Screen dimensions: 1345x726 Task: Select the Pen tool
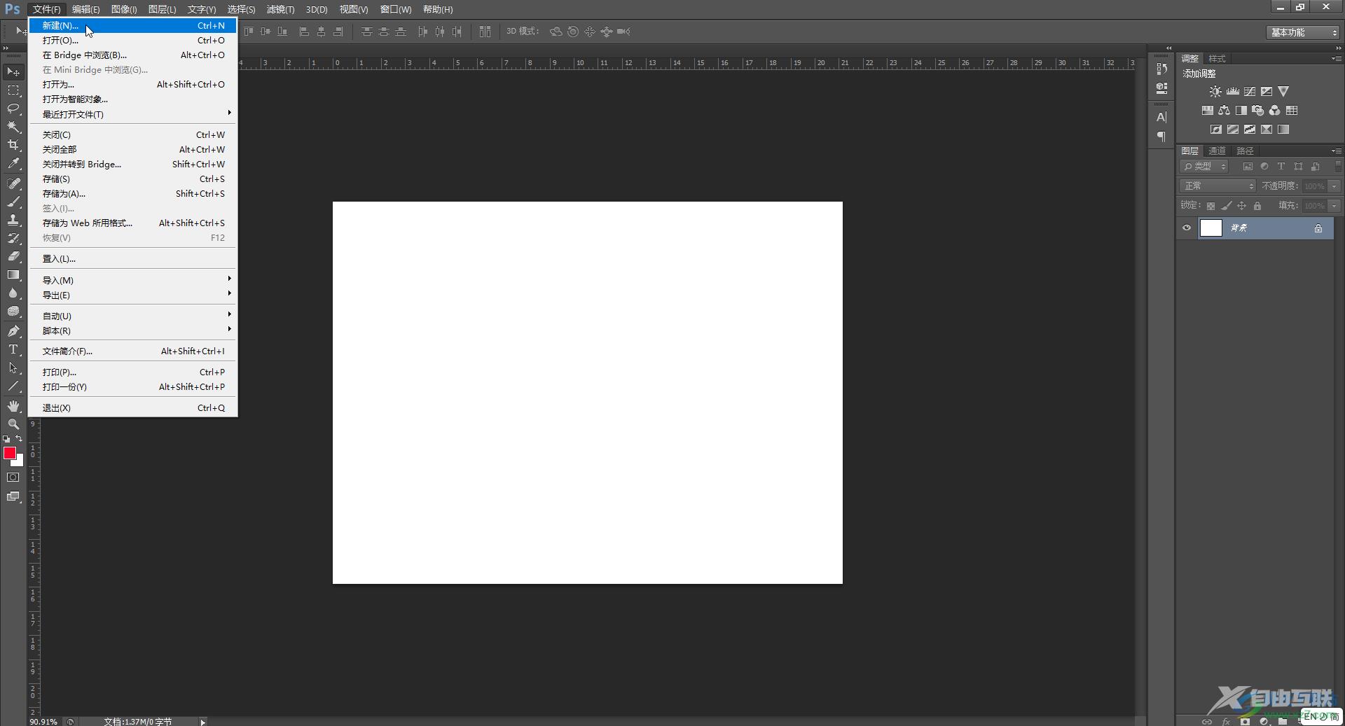click(13, 331)
